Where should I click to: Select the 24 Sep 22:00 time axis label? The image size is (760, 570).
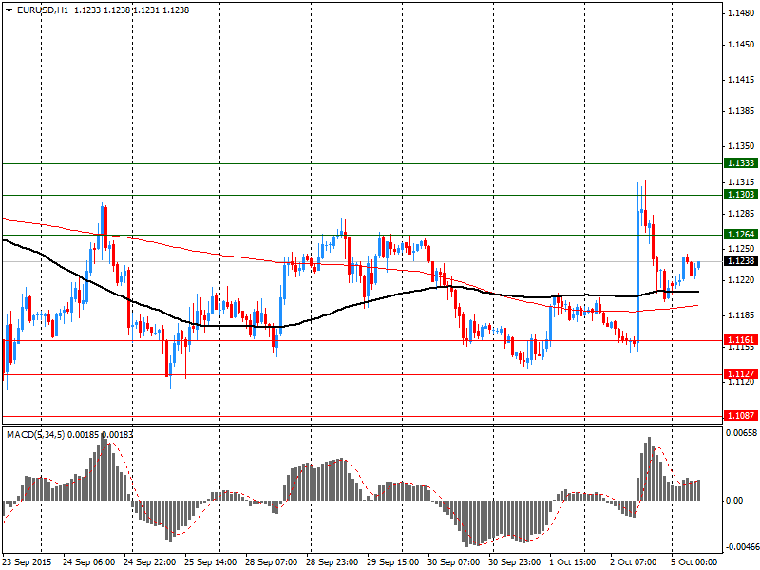point(150,562)
